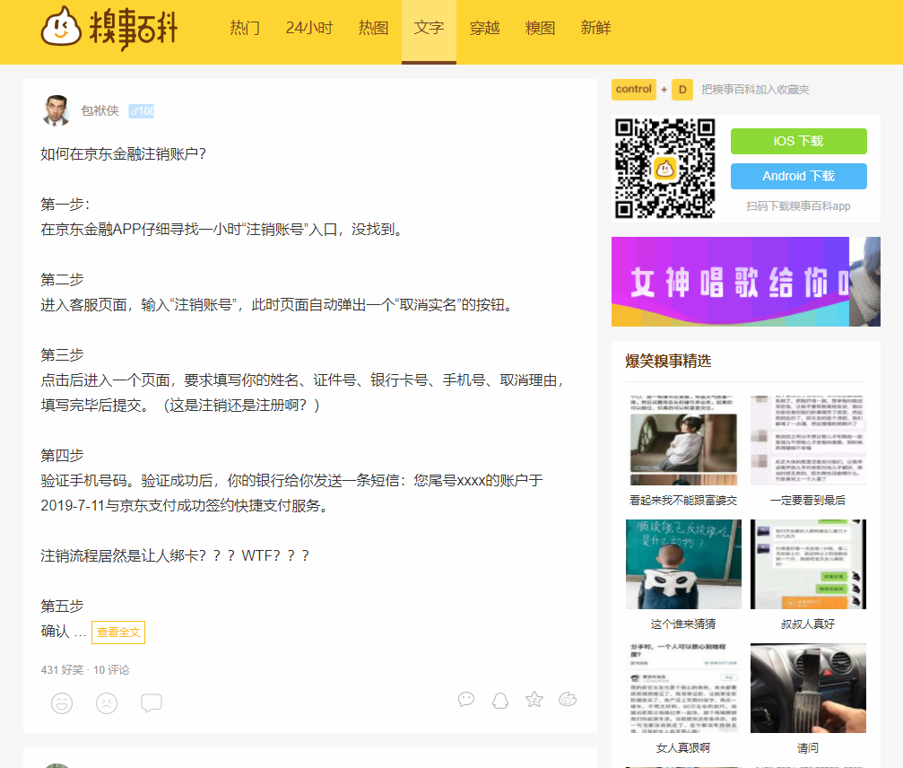This screenshot has width=903, height=768.
Task: Open the 糗图 tab
Action: point(540,28)
